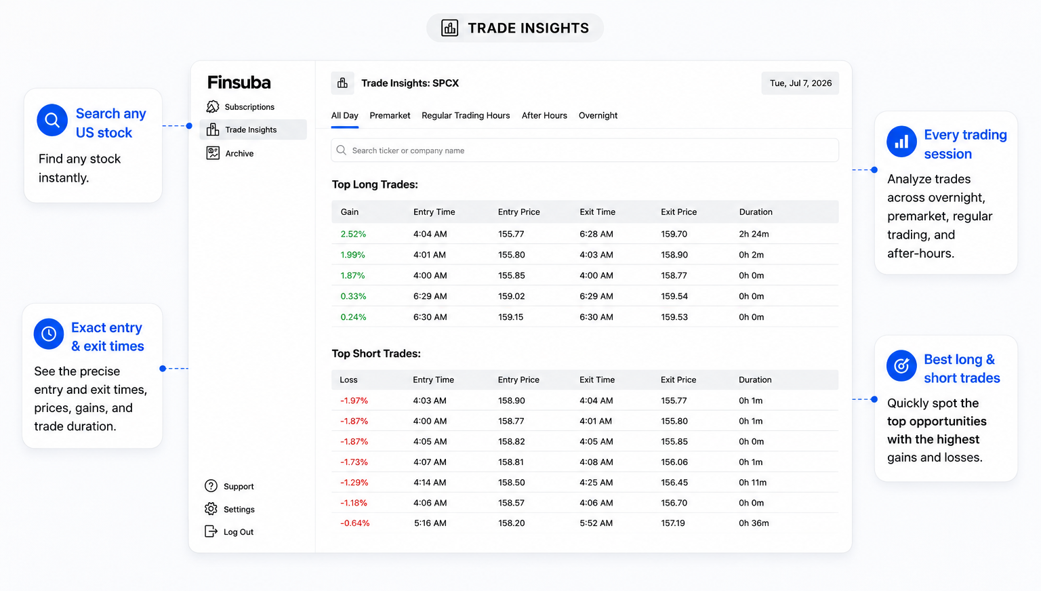Click the blue bar chart Every trading session icon
The image size is (1041, 591).
[x=901, y=142]
